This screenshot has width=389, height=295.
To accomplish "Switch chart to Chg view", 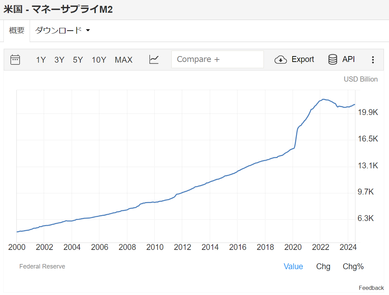I will (323, 266).
